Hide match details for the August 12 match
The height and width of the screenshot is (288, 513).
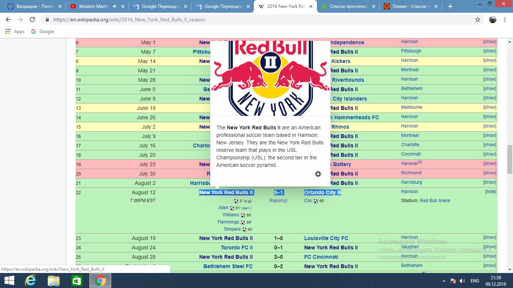491,192
